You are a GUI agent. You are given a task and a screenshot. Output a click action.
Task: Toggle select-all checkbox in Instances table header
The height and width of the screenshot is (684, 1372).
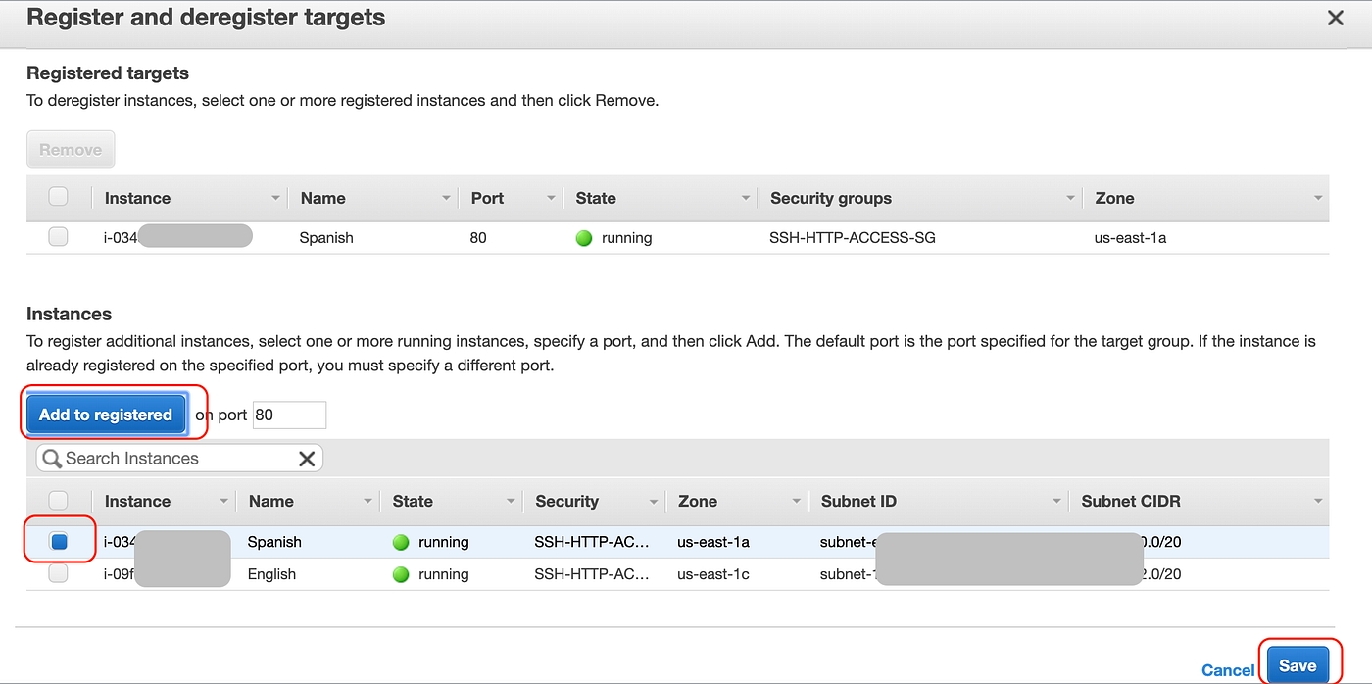point(59,501)
